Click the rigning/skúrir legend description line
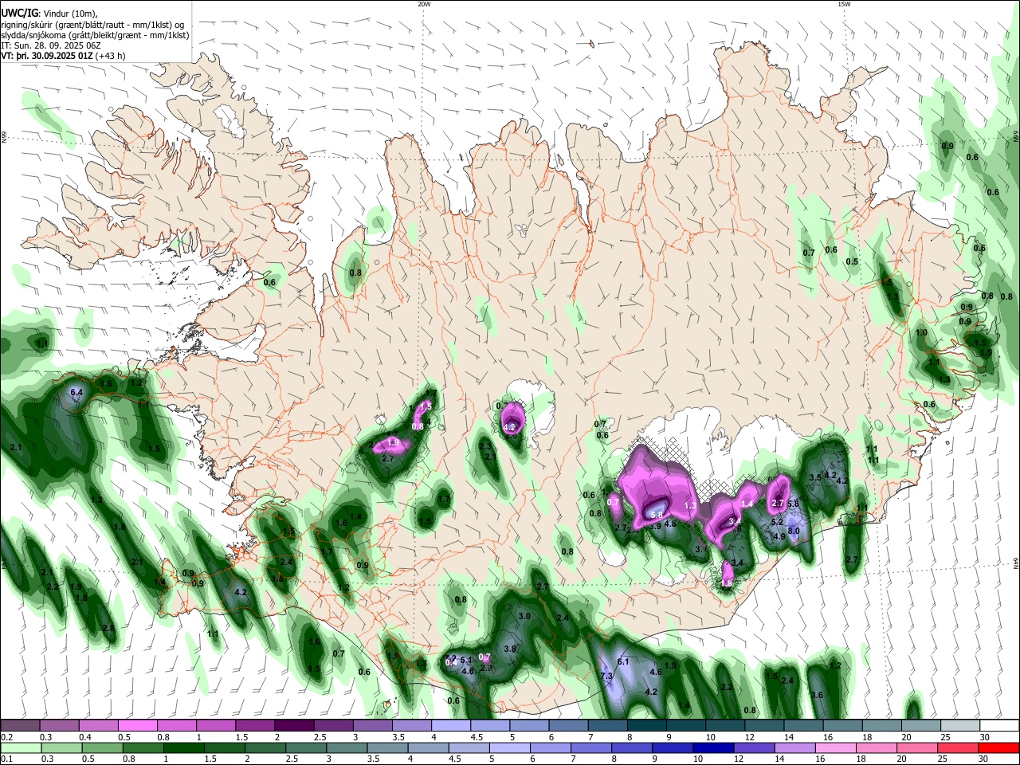 92,25
